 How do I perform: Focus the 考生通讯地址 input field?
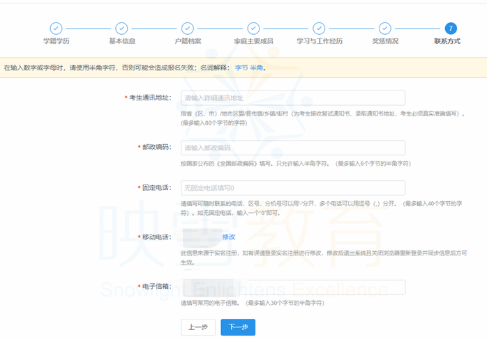pyautogui.click(x=293, y=98)
